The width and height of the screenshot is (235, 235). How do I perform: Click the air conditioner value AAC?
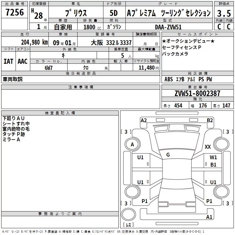click(x=23, y=61)
